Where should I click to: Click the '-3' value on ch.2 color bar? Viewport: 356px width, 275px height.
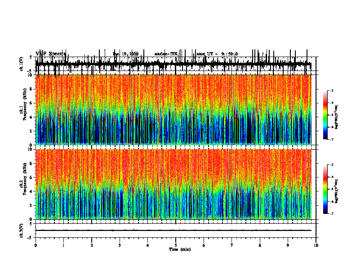332,165
